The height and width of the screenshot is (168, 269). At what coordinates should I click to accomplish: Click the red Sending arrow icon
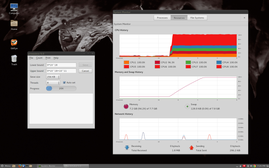click(191, 148)
